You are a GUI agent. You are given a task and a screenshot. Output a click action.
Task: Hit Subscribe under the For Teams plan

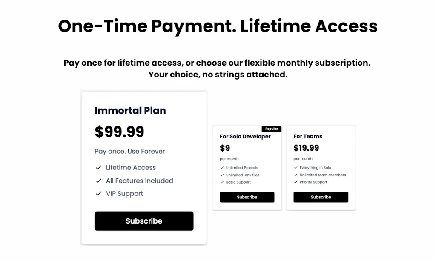click(321, 197)
